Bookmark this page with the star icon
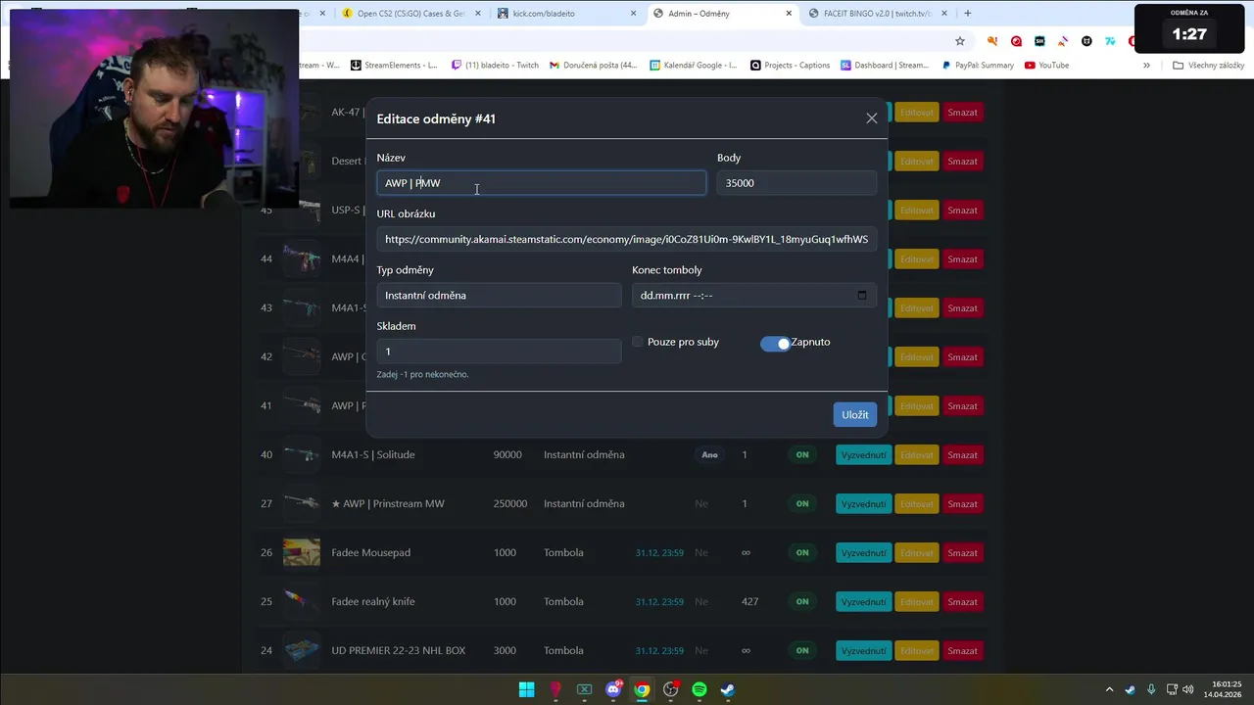This screenshot has height=705, width=1254. click(x=960, y=41)
